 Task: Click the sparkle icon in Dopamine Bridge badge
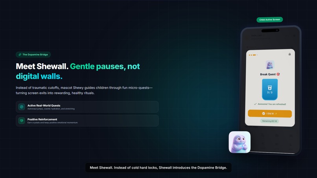point(20,55)
